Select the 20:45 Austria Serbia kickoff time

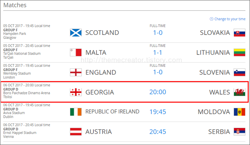(x=158, y=132)
